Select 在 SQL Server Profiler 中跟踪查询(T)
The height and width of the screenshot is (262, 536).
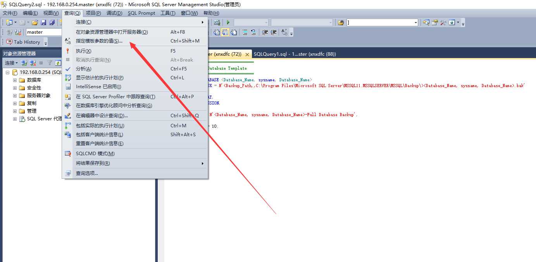click(x=135, y=97)
